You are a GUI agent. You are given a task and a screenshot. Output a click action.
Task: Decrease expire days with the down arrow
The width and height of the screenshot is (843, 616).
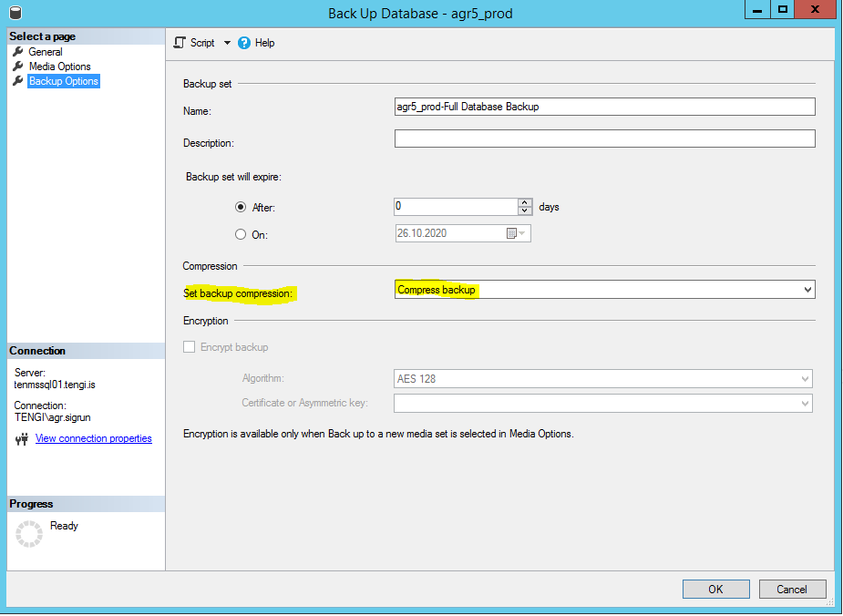525,210
